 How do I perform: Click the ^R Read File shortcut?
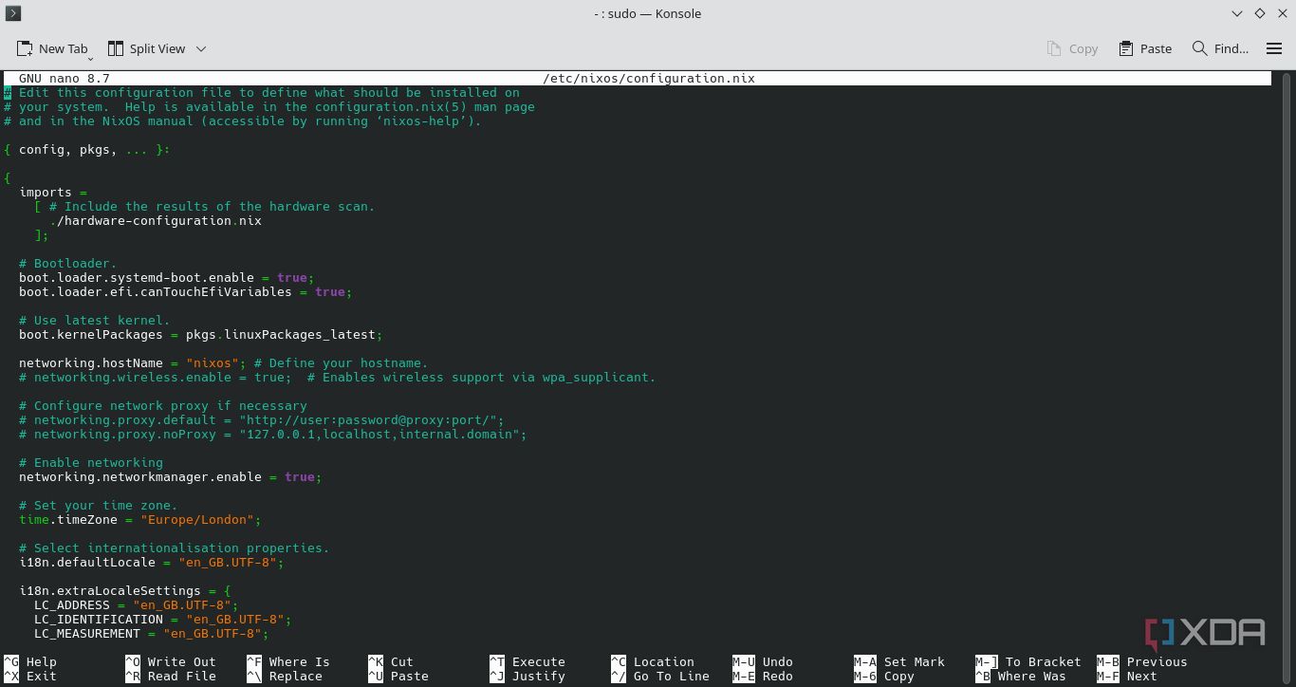tap(171, 677)
